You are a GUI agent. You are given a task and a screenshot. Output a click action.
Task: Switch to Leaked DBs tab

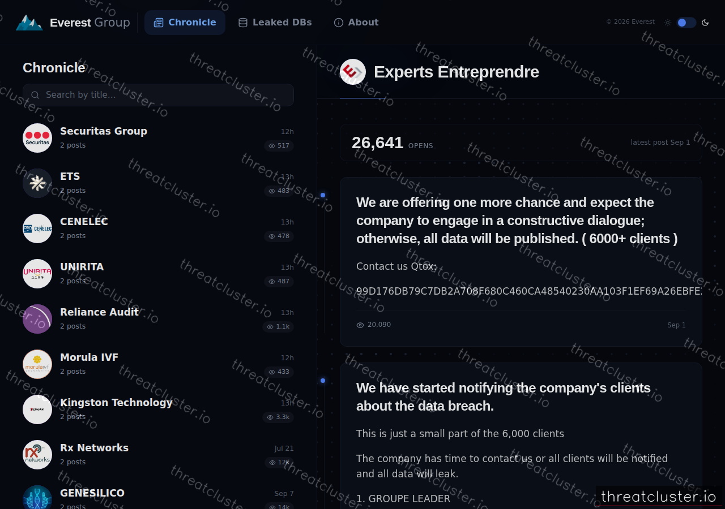pyautogui.click(x=275, y=23)
